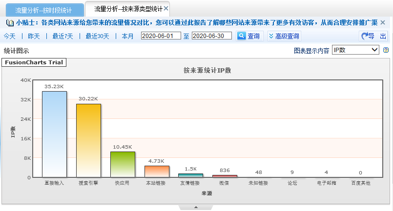Select the 本月 time range link
The width and height of the screenshot is (393, 211).
click(x=127, y=36)
